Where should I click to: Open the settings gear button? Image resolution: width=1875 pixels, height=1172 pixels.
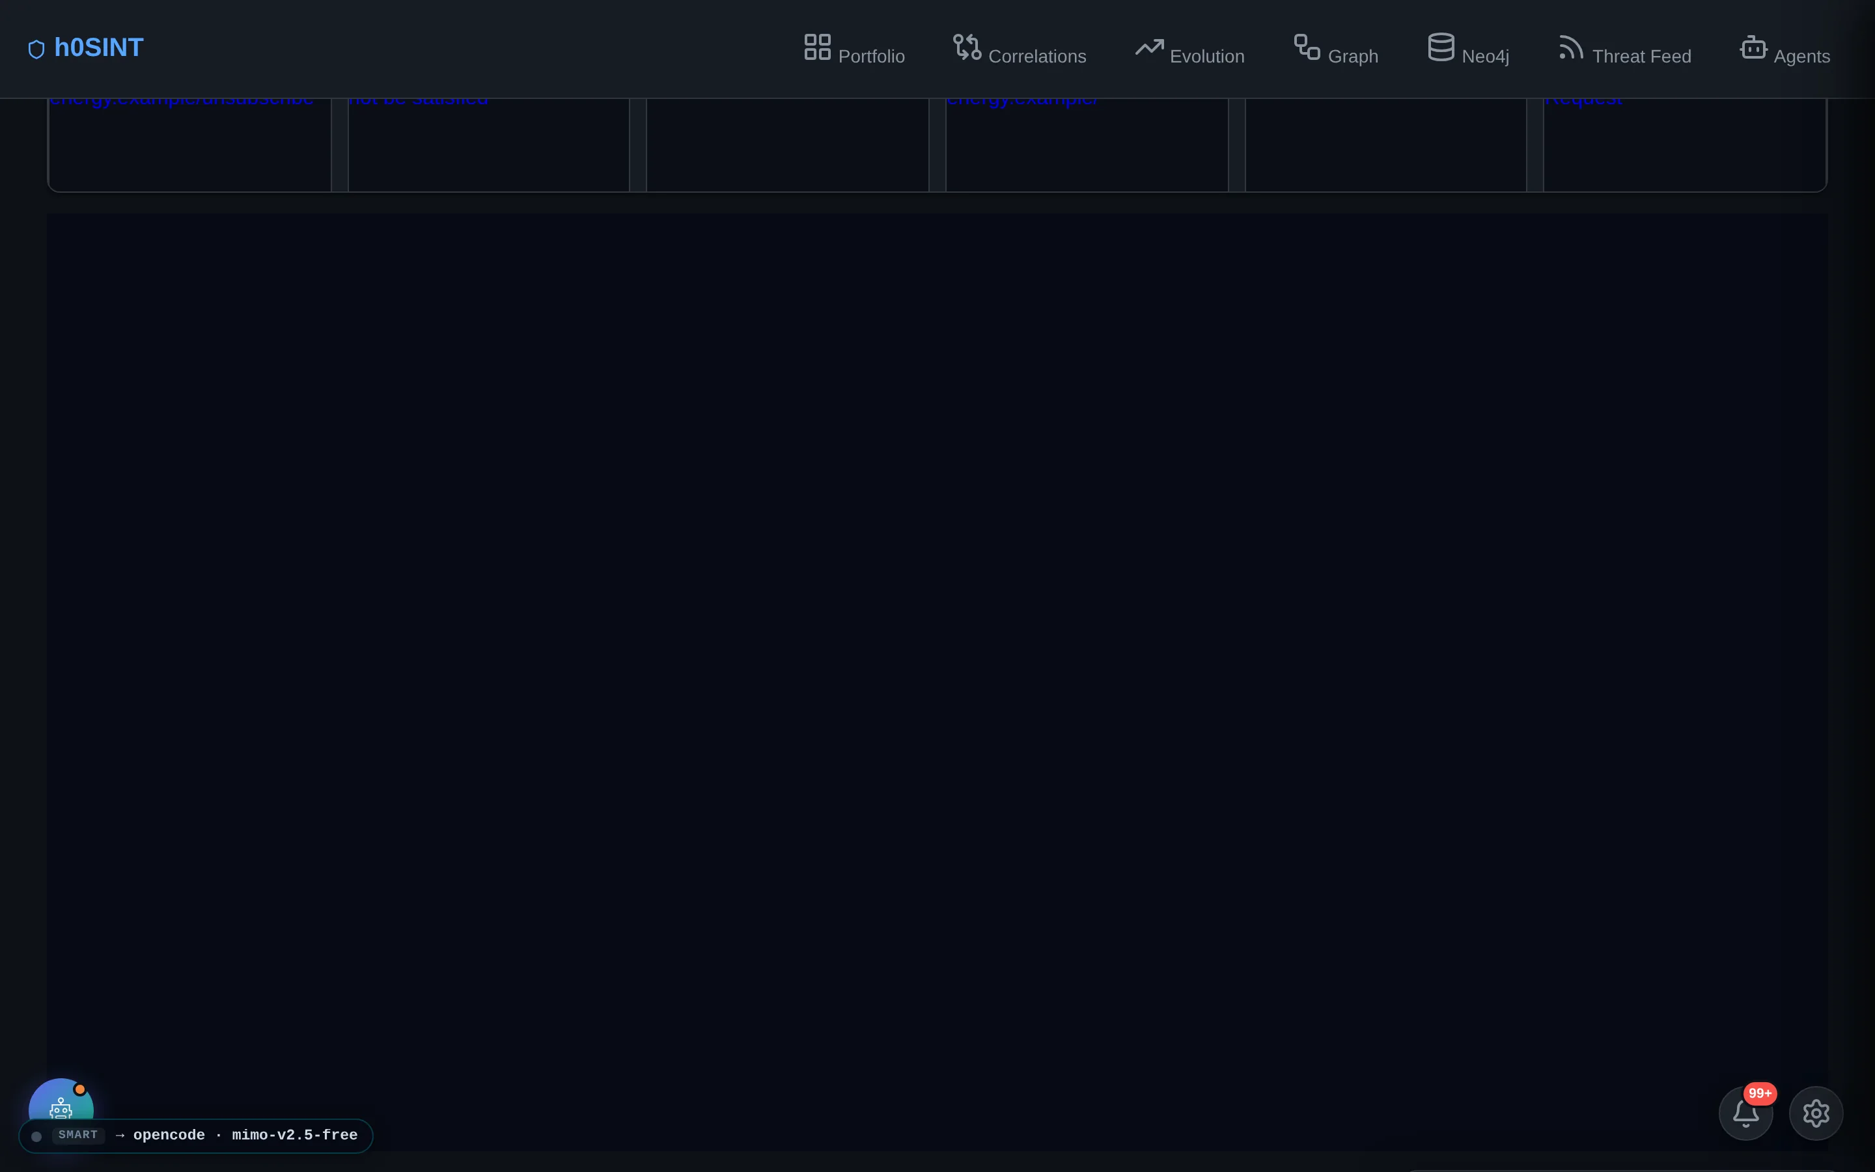point(1816,1113)
